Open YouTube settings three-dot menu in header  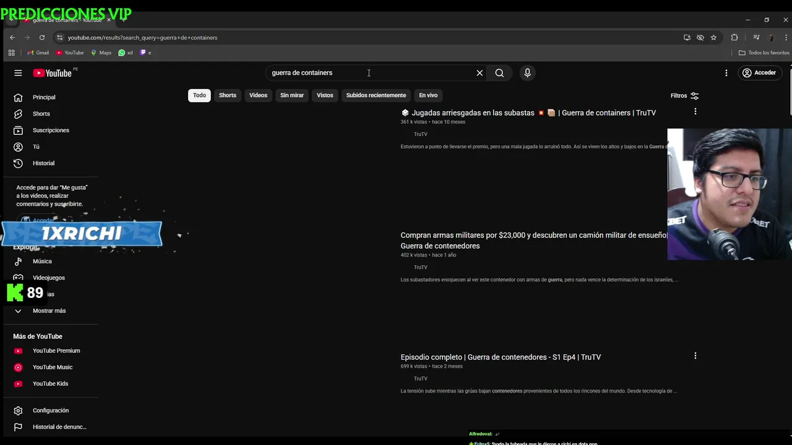coord(726,73)
